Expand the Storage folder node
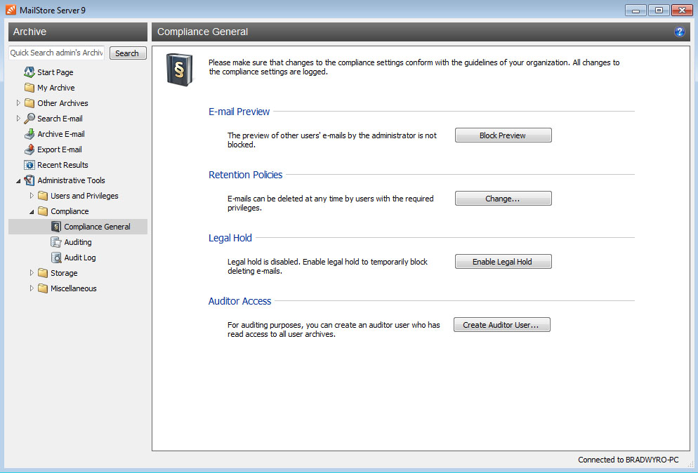 32,273
